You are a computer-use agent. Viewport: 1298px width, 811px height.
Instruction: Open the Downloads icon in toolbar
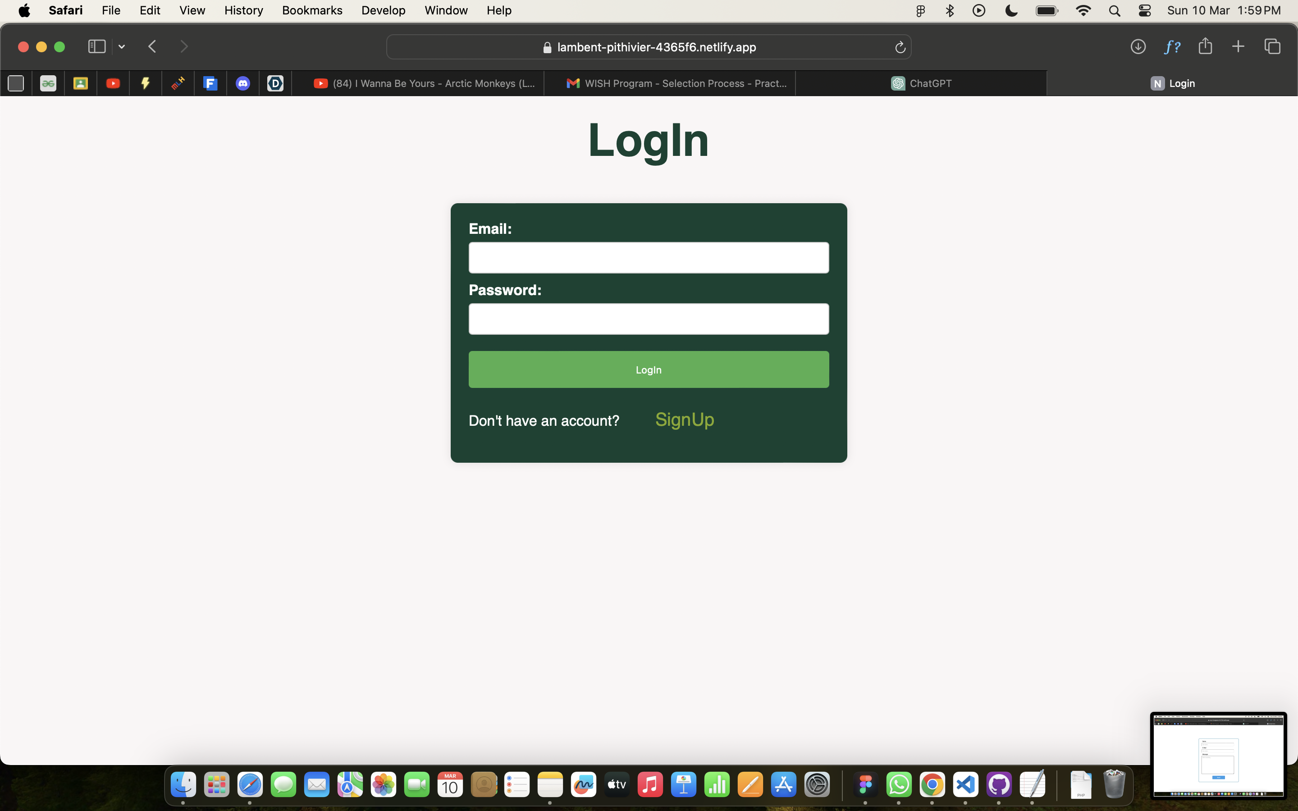tap(1138, 47)
